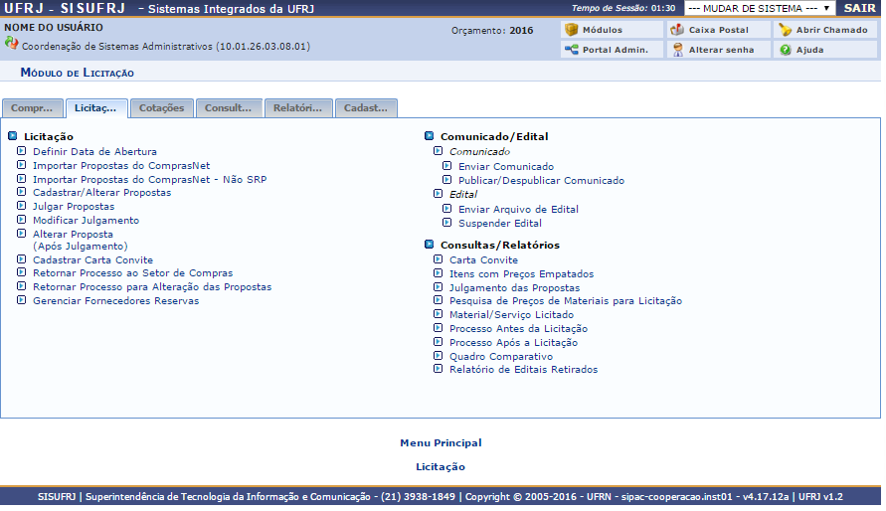Click arrow icon beside Modificar Julgamento

pyautogui.click(x=22, y=220)
